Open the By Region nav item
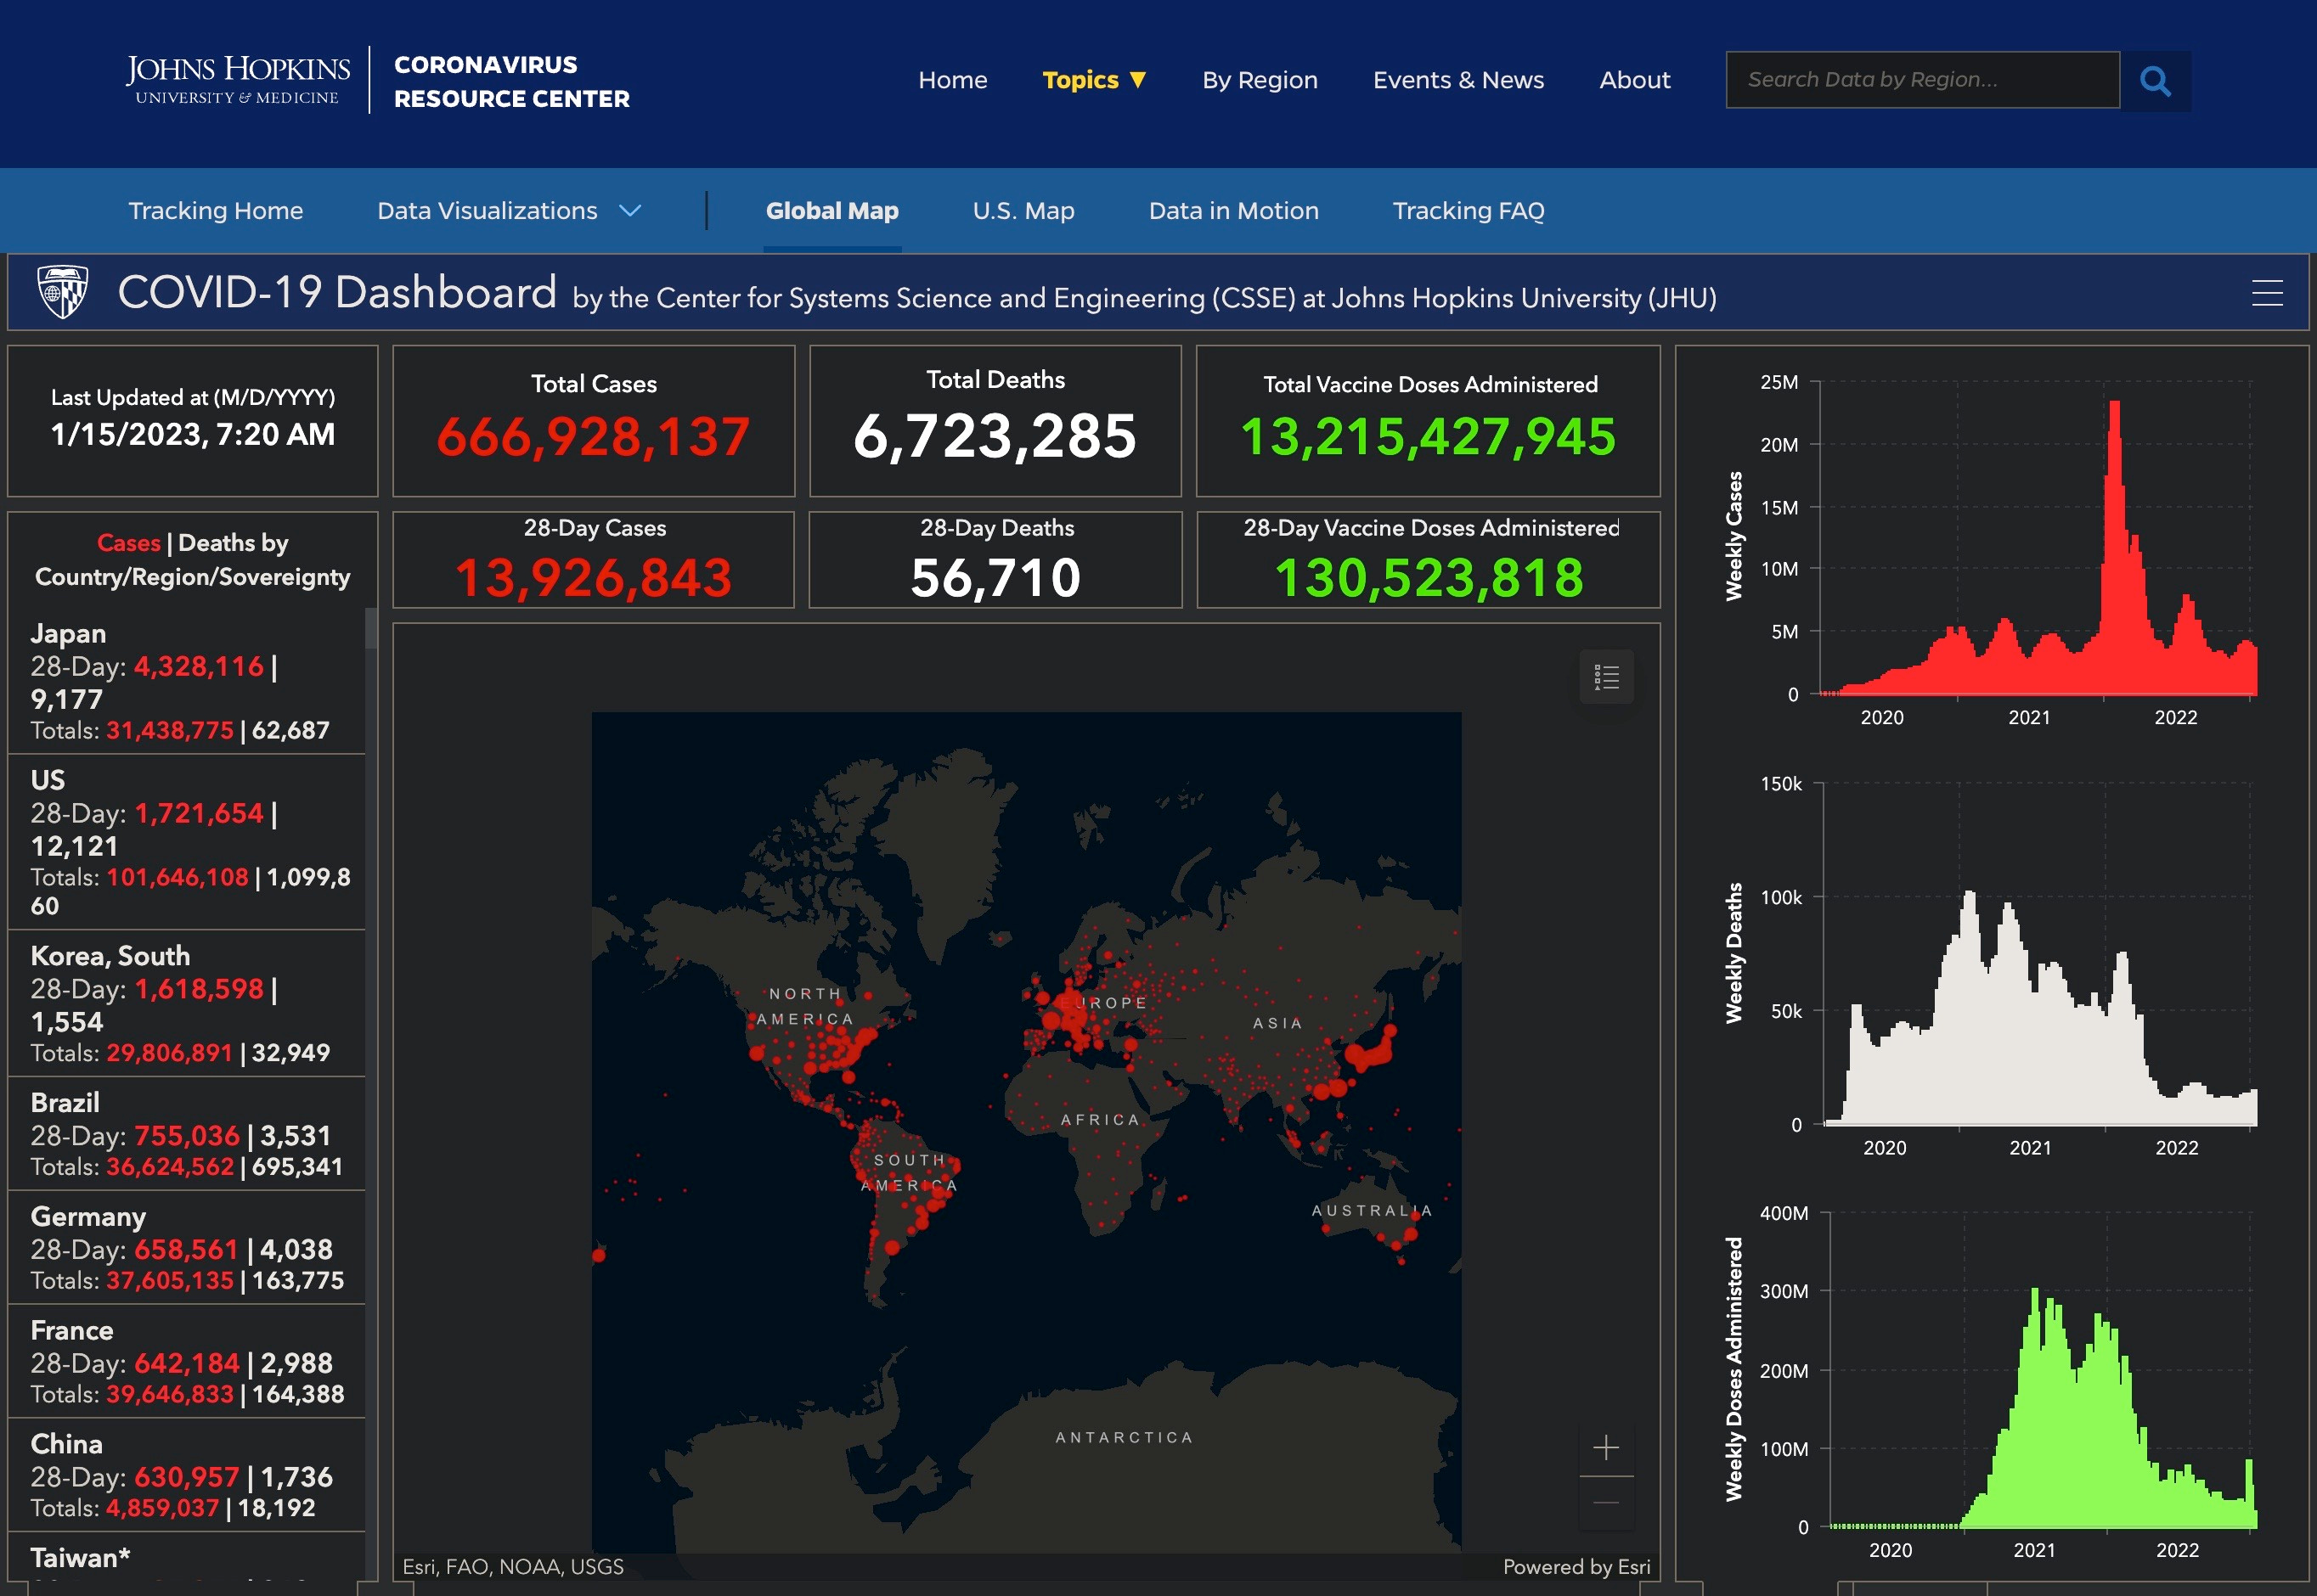 [1260, 80]
